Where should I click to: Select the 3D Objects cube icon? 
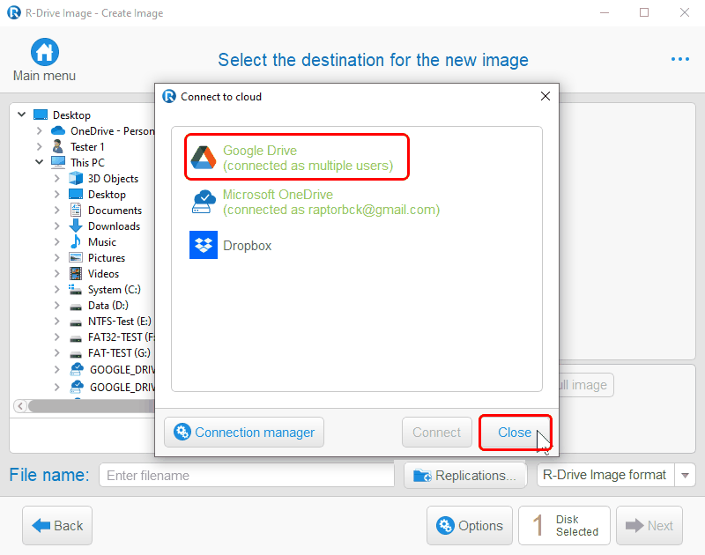[x=76, y=179]
